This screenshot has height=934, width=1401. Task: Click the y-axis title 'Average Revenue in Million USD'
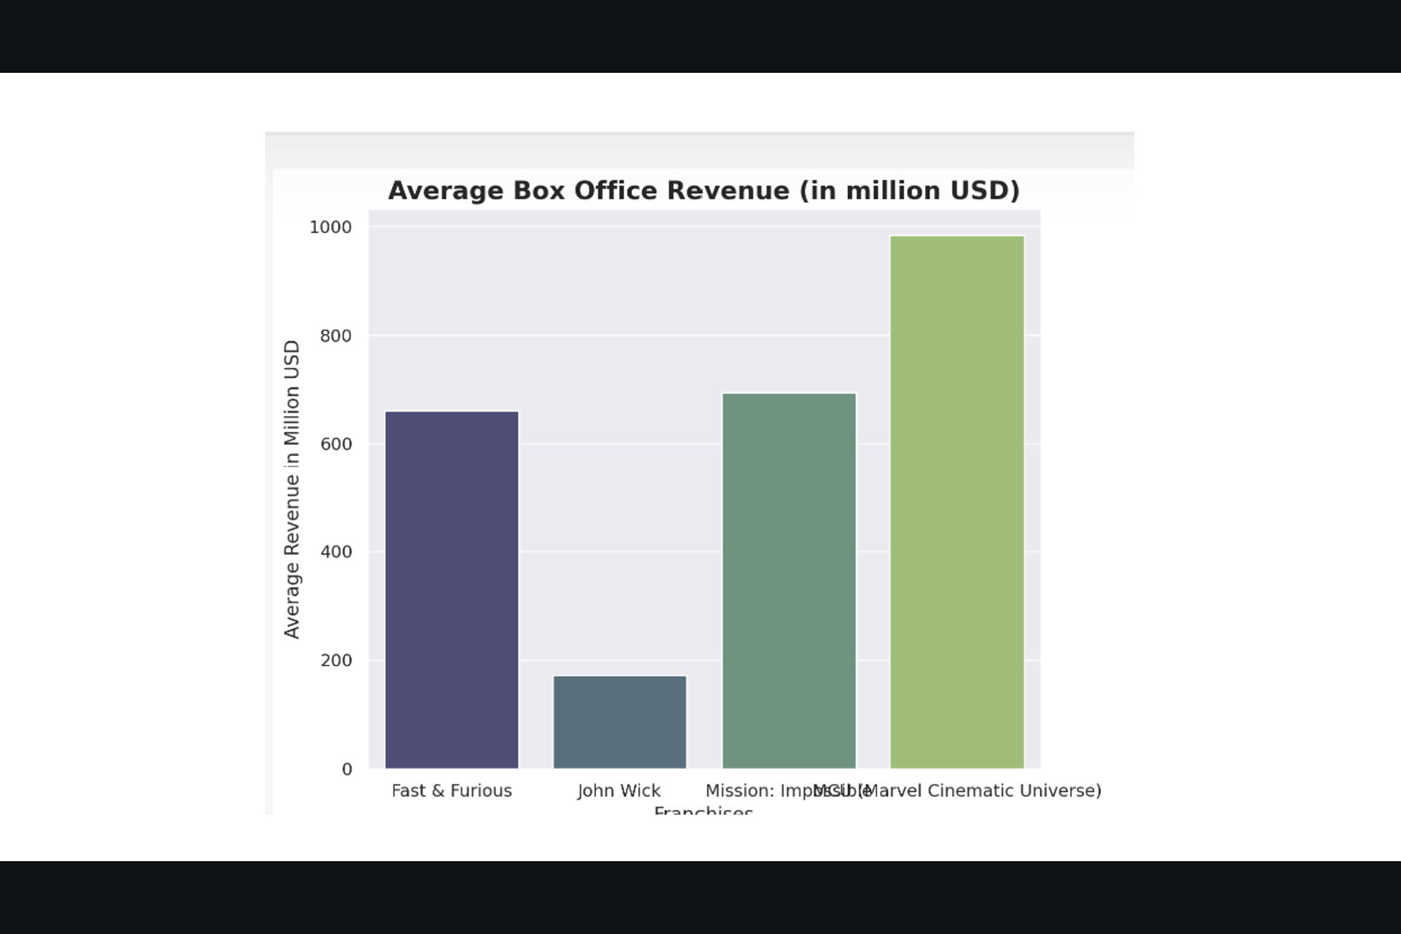[x=292, y=489]
